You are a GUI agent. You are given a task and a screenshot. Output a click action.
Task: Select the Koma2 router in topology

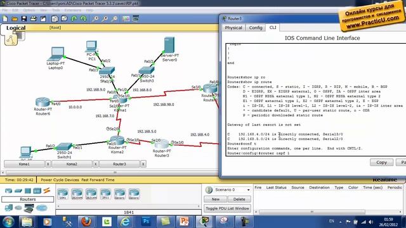117,141
